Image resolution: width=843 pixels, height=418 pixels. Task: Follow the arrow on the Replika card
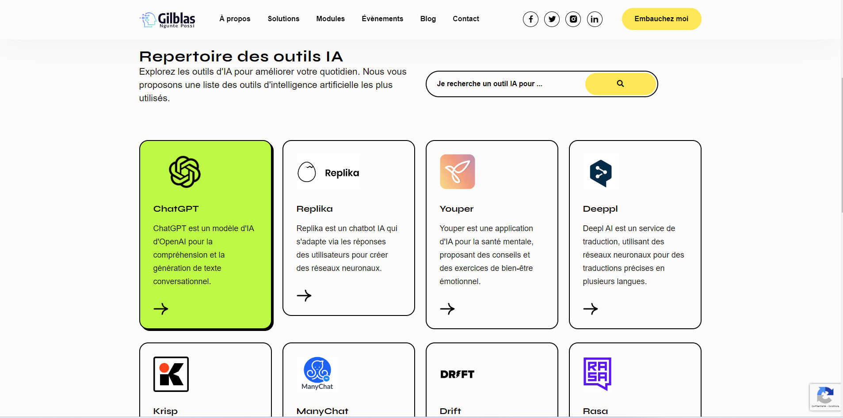pyautogui.click(x=304, y=296)
